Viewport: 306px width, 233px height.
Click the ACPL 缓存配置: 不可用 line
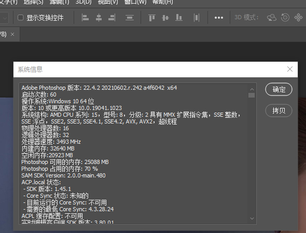tap(52, 216)
